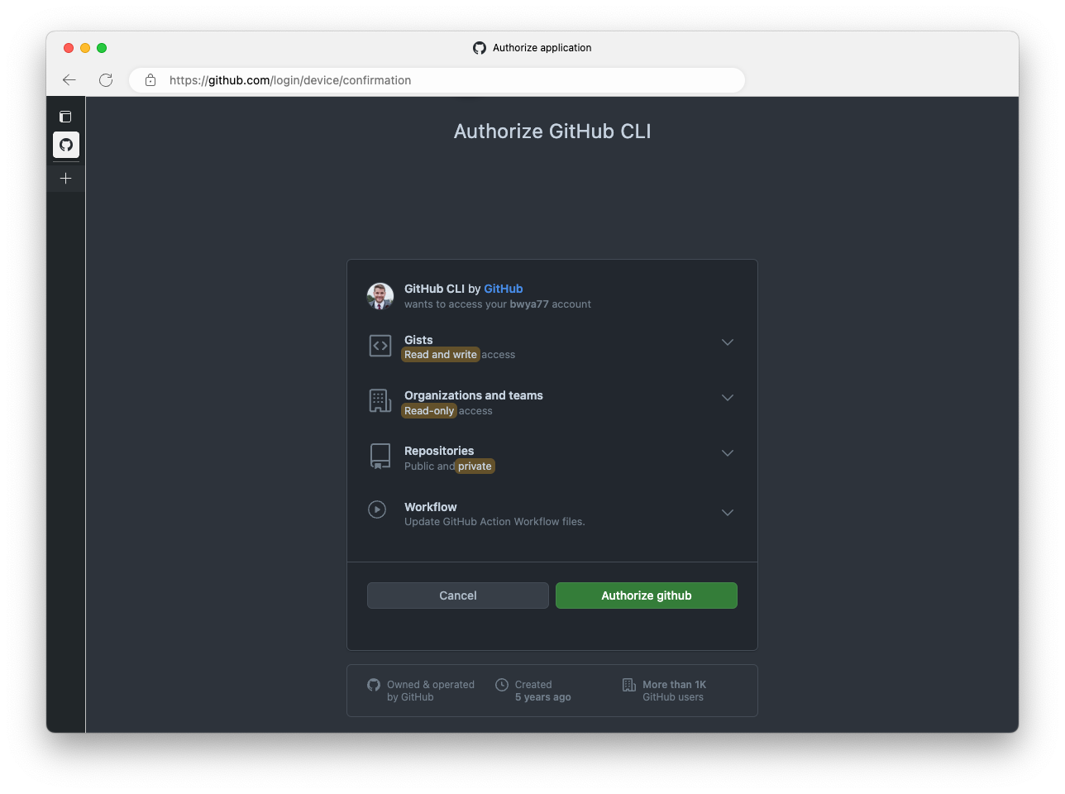The width and height of the screenshot is (1065, 794).
Task: Open the GitHub link beside GitHub CLI by
Action: tap(504, 289)
